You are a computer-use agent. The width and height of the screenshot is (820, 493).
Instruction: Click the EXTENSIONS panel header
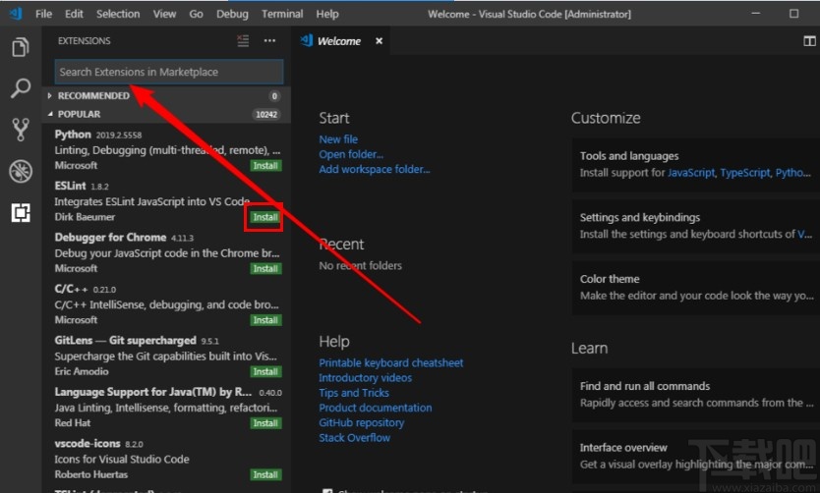[85, 40]
